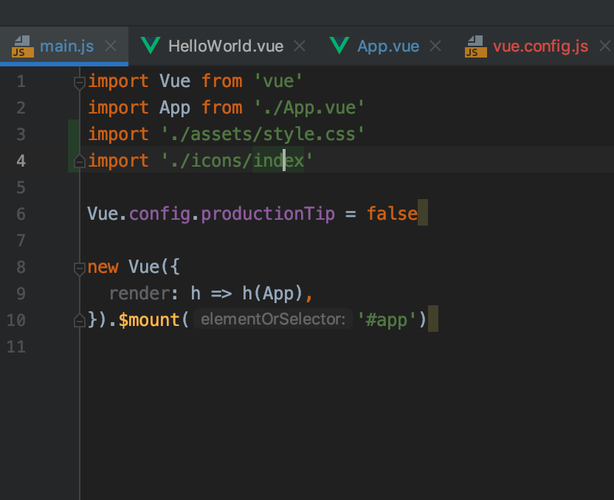
Task: Switch to the HelloWorld.vue tab
Action: tap(225, 46)
